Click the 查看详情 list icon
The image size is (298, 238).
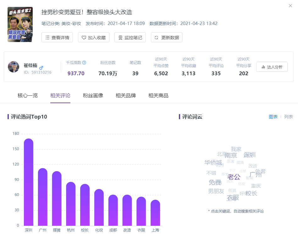pos(47,38)
